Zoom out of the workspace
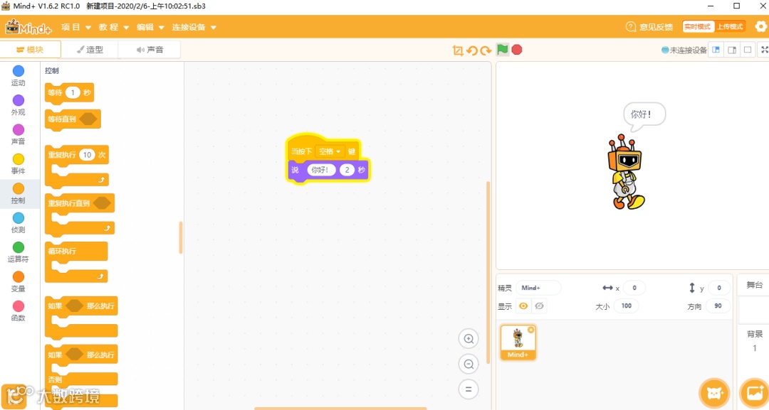Screen dimensions: 769x410 [469, 364]
